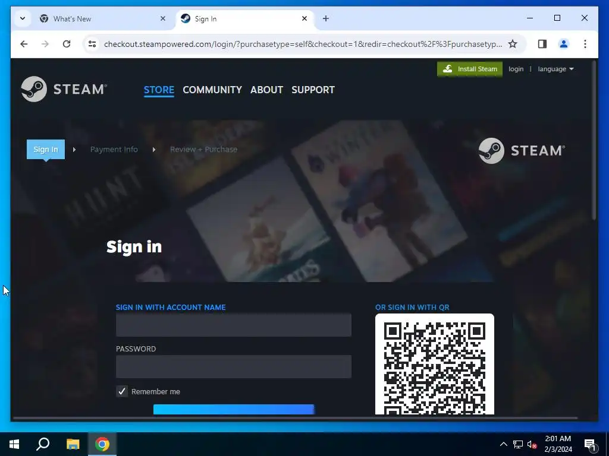The width and height of the screenshot is (609, 456).
Task: Focus the password input field
Action: point(233,366)
